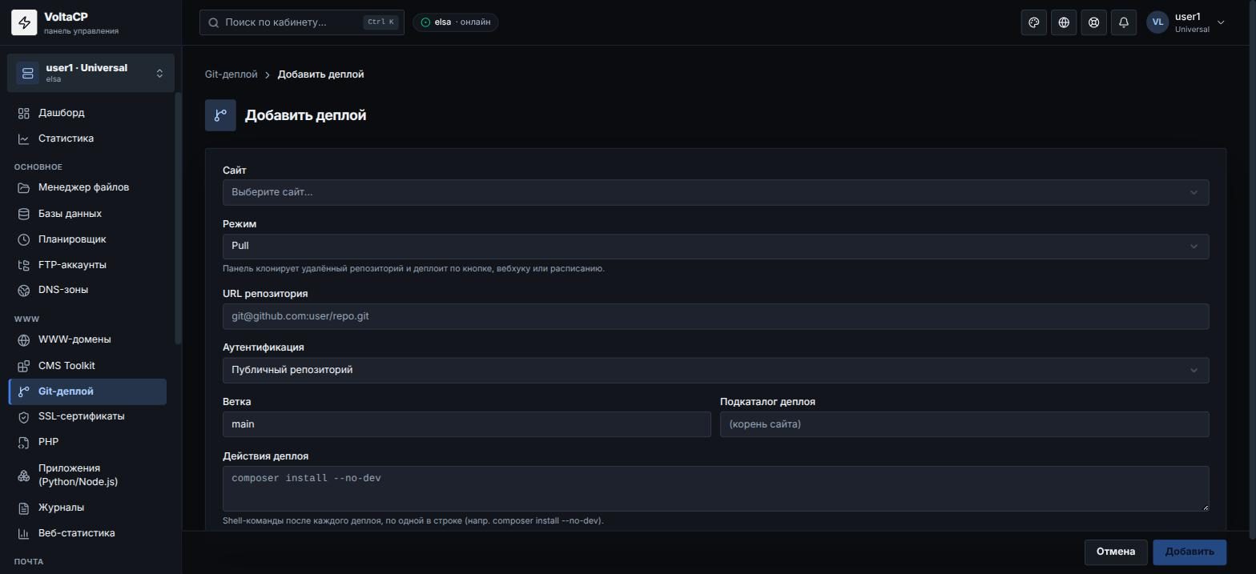
Task: Open Журналы in the sidebar
Action: [x=88, y=508]
